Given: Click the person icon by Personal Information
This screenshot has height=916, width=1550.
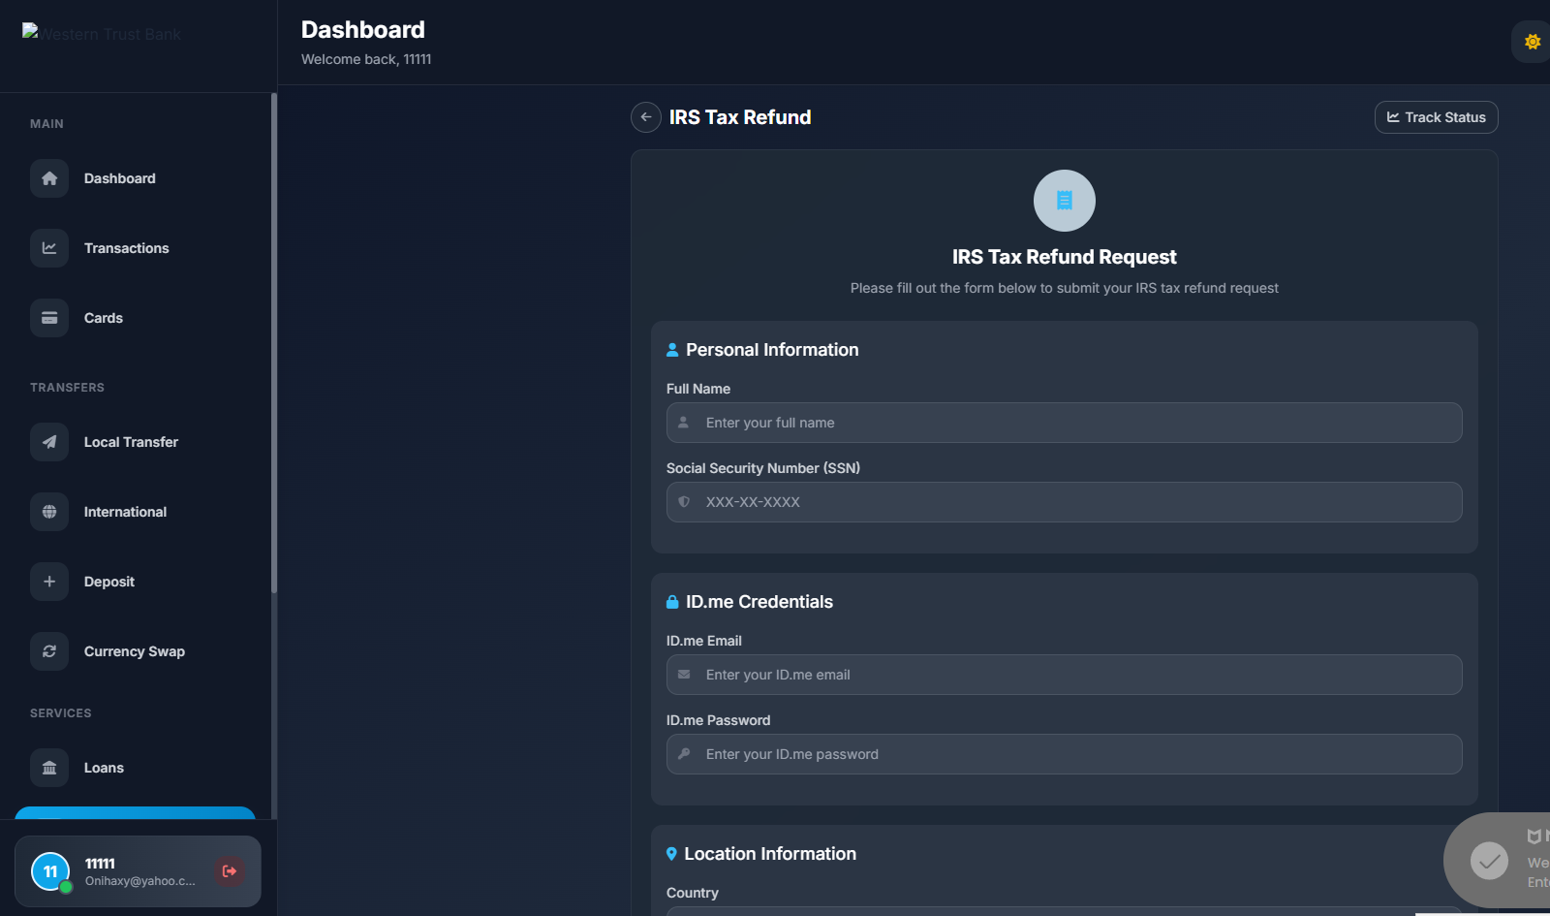Looking at the screenshot, I should (672, 350).
